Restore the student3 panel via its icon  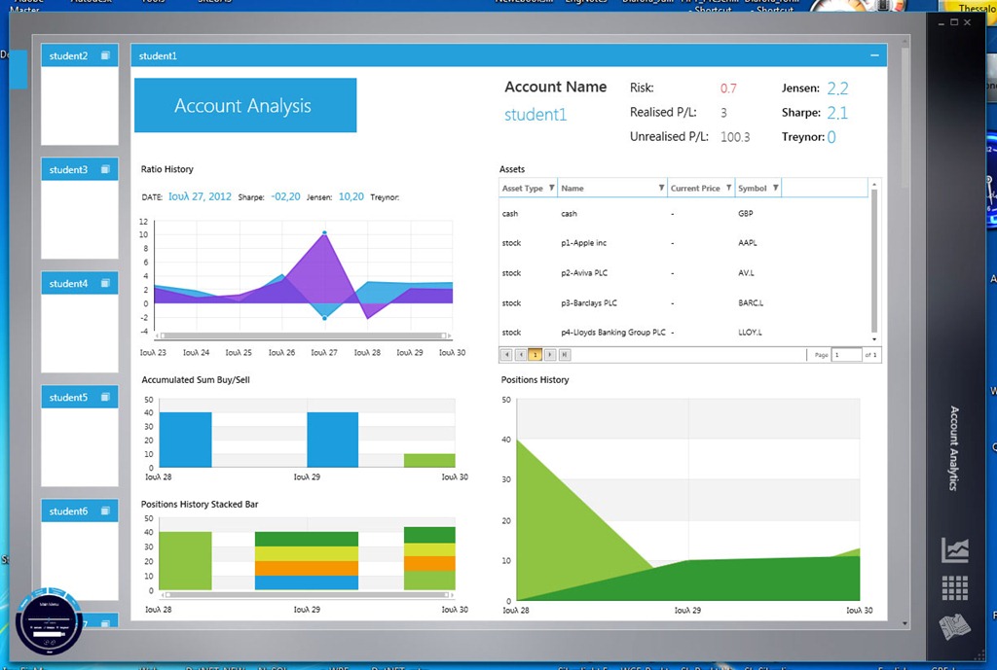[x=105, y=169]
